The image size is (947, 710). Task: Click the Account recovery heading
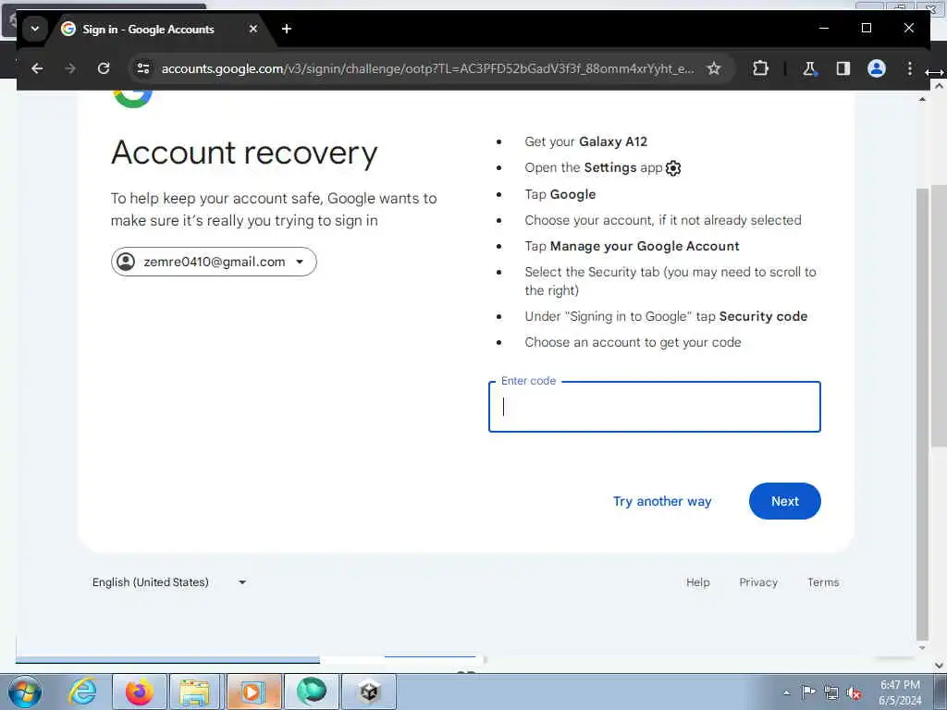point(244,153)
